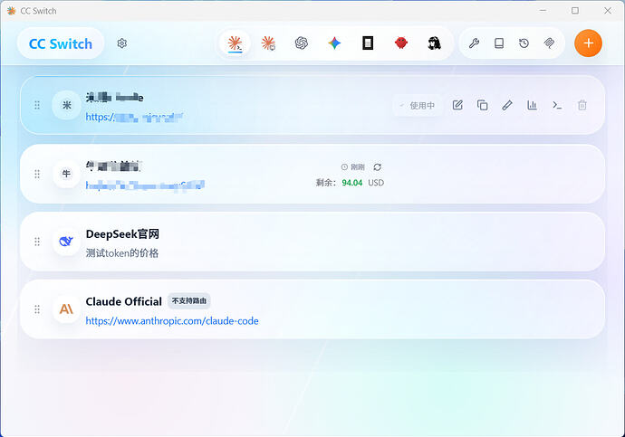Open the history clock icon

tap(524, 43)
